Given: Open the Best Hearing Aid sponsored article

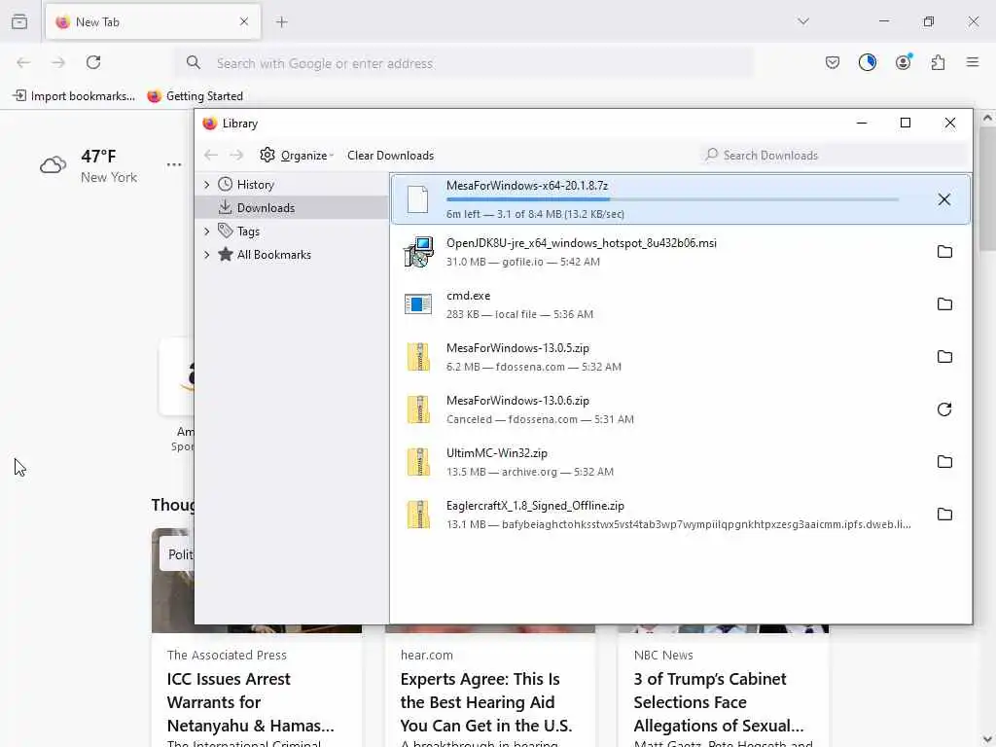Looking at the screenshot, I should point(486,702).
